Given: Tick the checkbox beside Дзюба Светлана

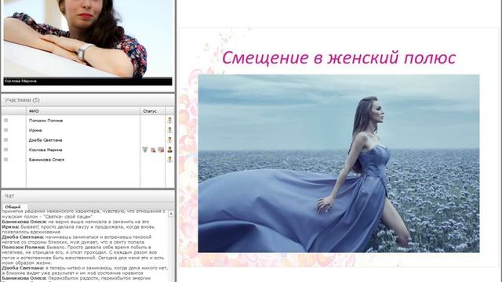Looking at the screenshot, I should [x=5, y=139].
